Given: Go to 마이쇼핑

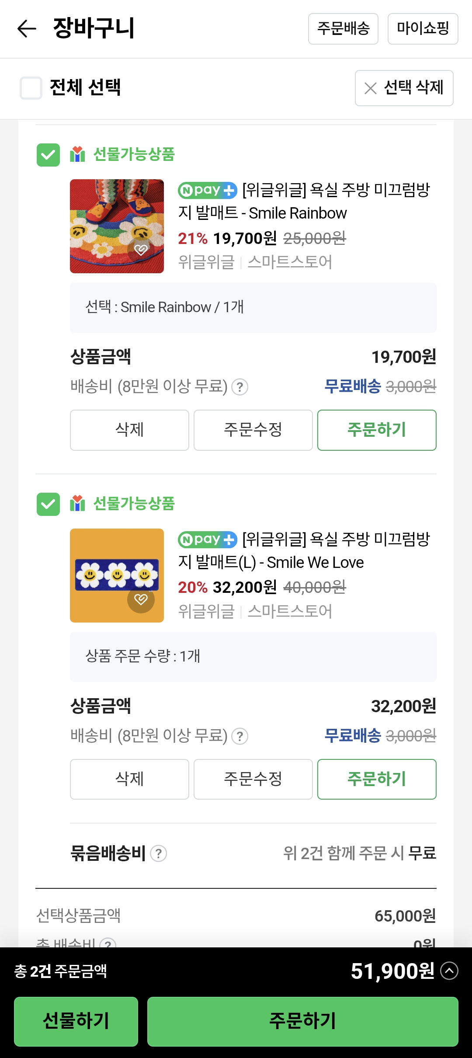Looking at the screenshot, I should 423,29.
